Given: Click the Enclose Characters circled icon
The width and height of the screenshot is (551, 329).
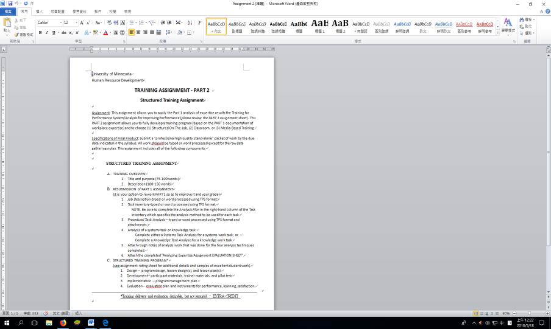Looking at the screenshot, I should tap(123, 33).
